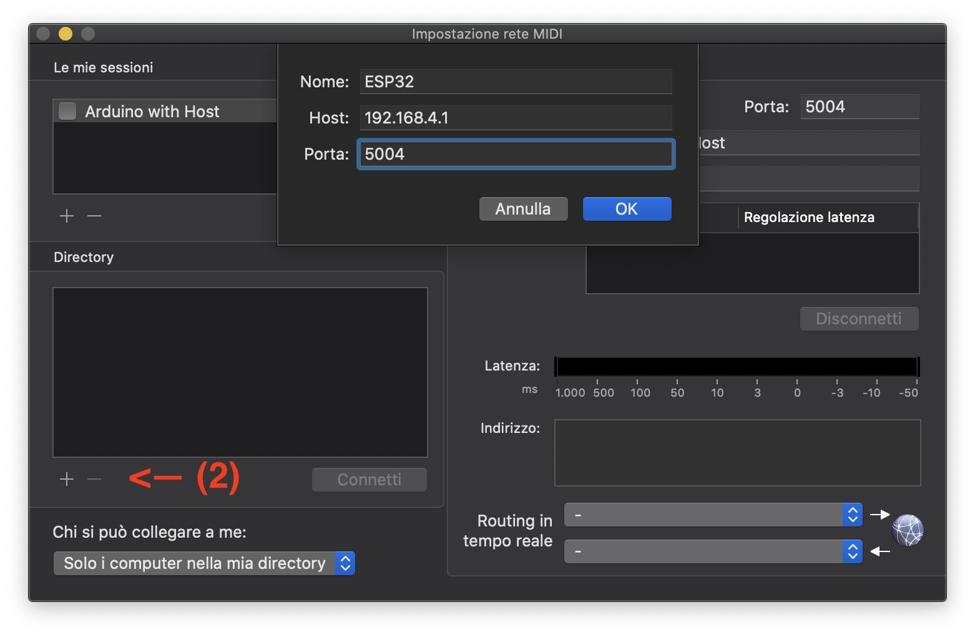Image resolution: width=975 pixels, height=635 pixels.
Task: Click the outgoing routing arrow icon
Action: [x=881, y=514]
